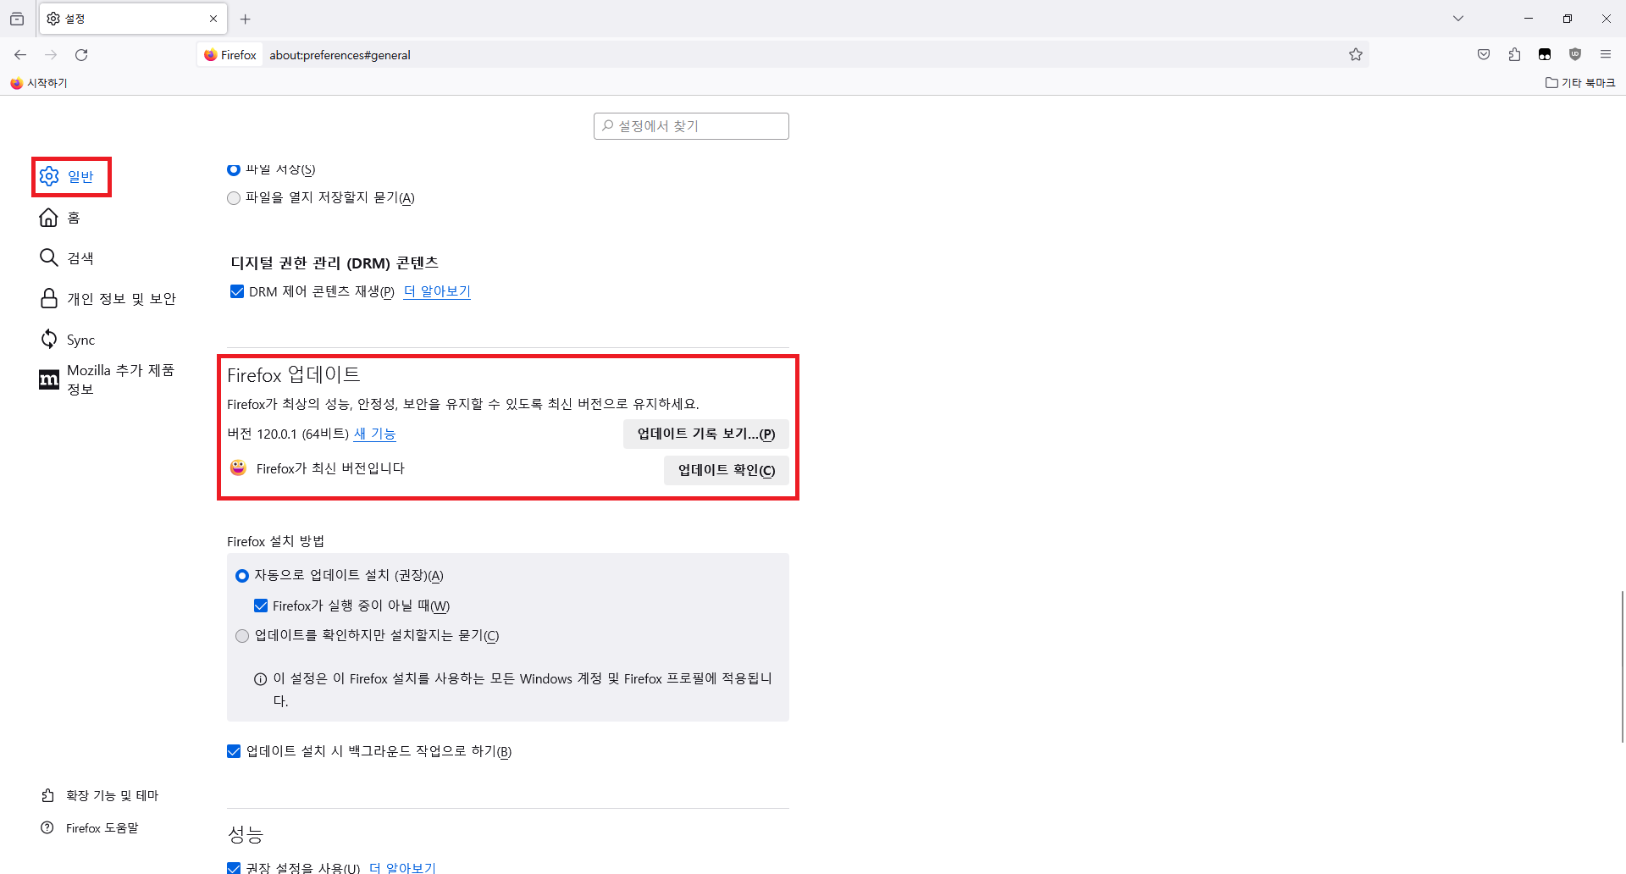
Task: Click the Sync arrows icon in sidebar
Action: (x=49, y=339)
